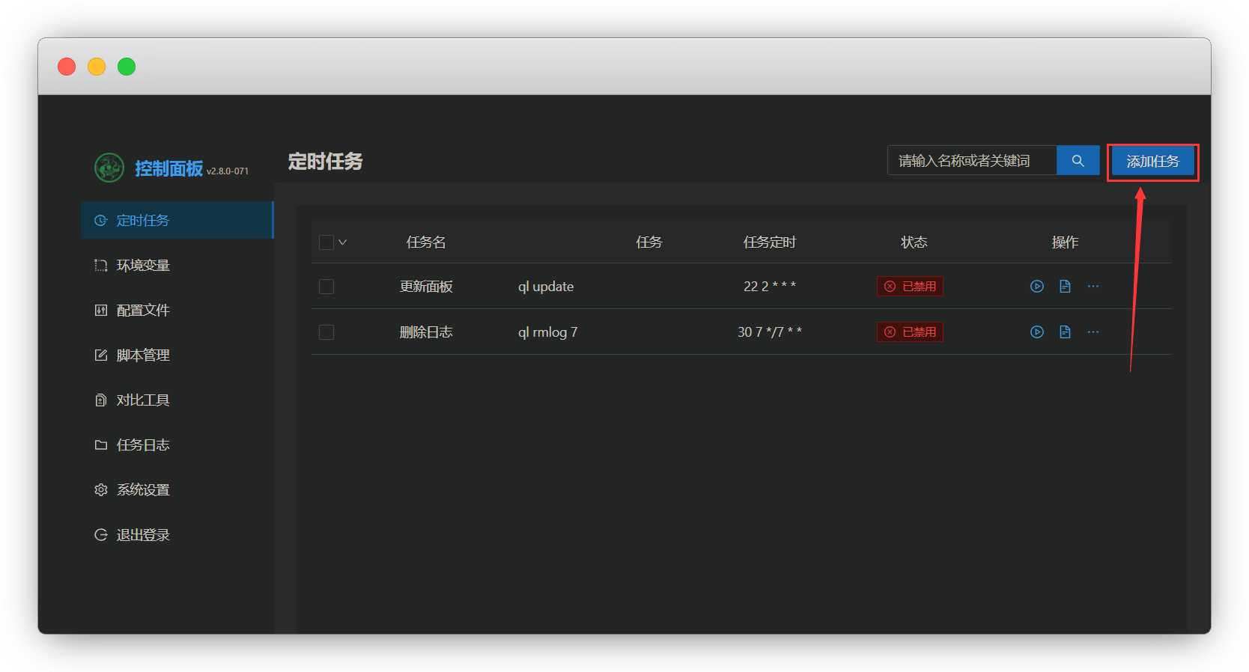This screenshot has height=672, width=1249.
Task: Focus the name or keyword search field
Action: point(971,161)
